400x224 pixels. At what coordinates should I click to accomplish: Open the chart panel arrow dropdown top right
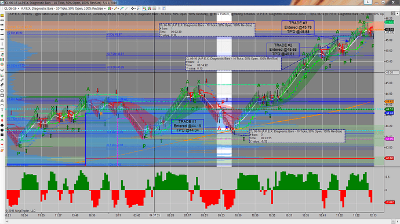(398, 13)
